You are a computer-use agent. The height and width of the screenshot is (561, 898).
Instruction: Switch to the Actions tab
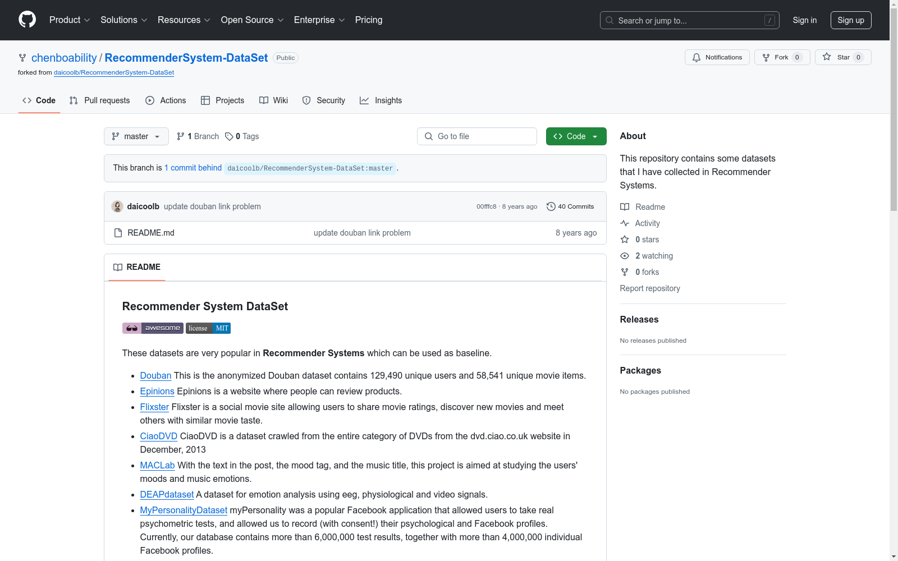[x=166, y=100]
